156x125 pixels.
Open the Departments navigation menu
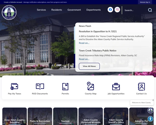click(x=93, y=10)
